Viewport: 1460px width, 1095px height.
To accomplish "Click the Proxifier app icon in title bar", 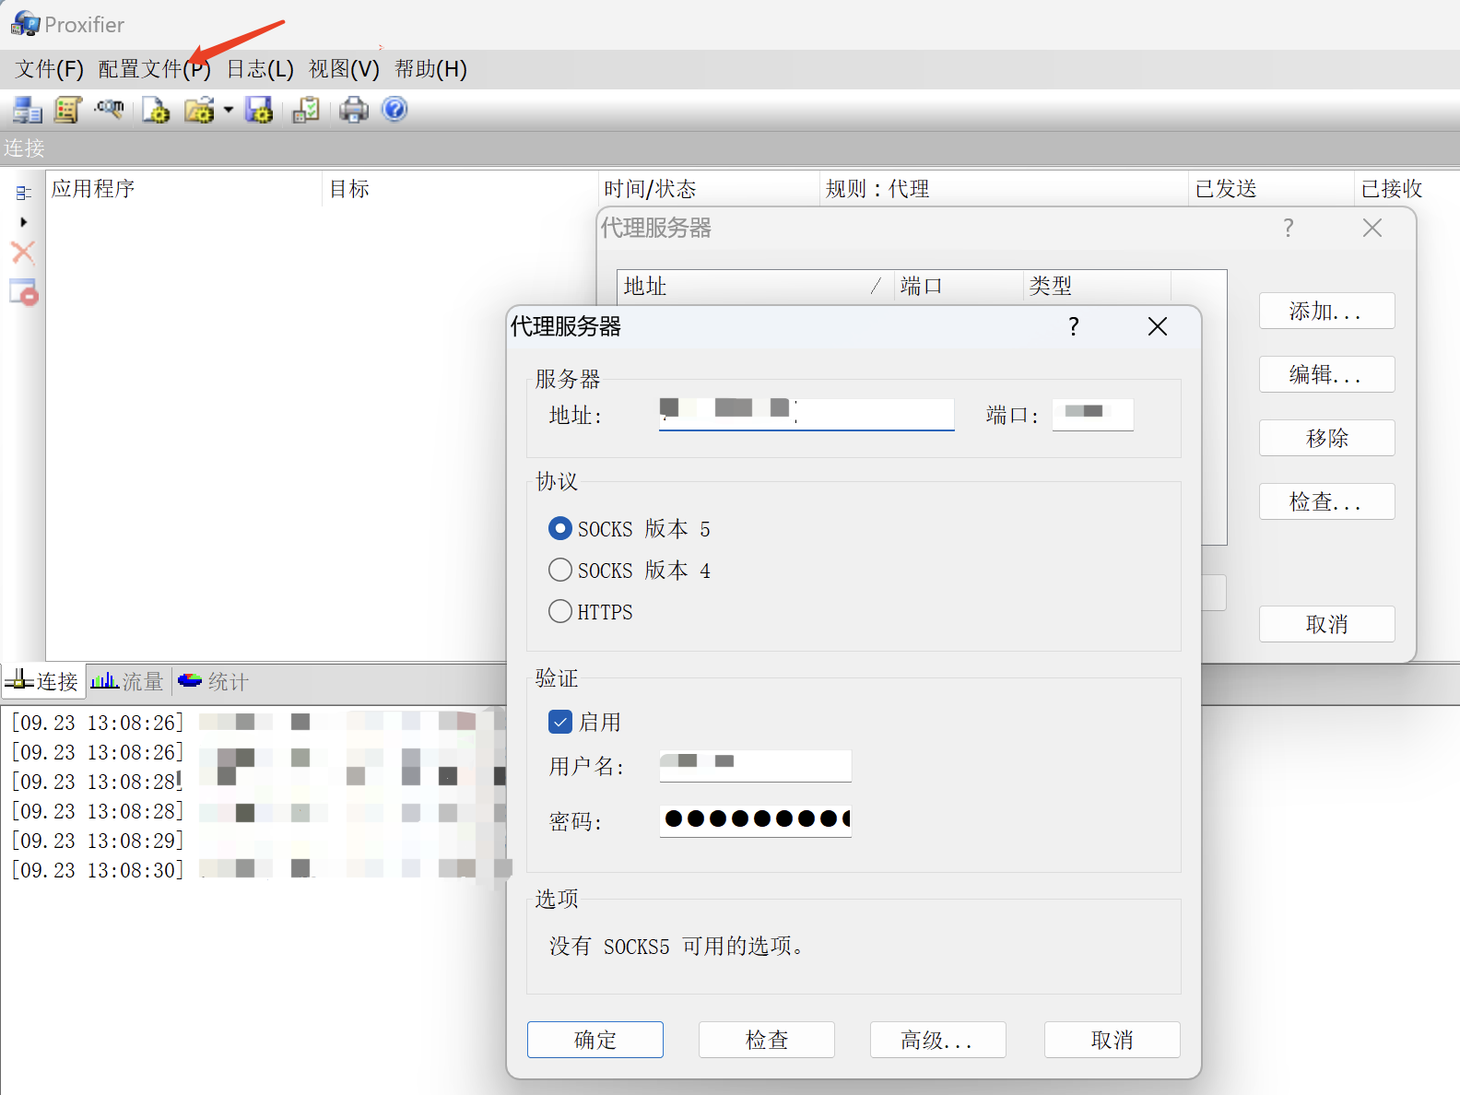I will 25,24.
